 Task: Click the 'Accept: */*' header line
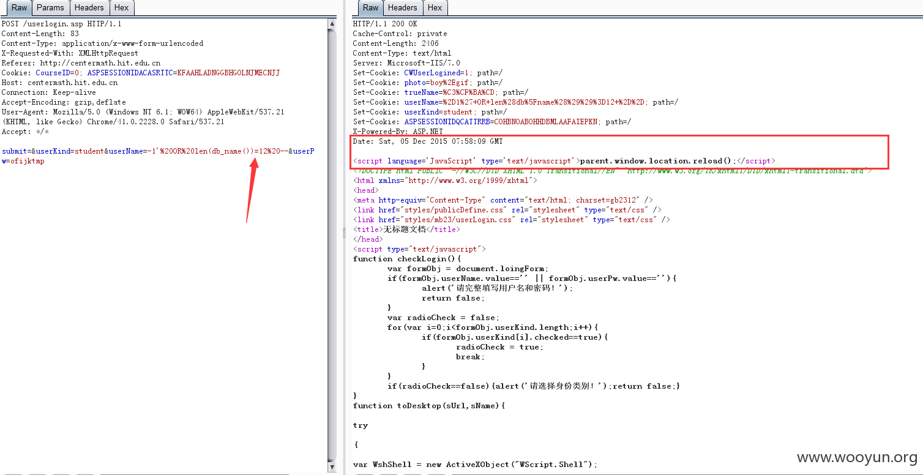[x=25, y=132]
